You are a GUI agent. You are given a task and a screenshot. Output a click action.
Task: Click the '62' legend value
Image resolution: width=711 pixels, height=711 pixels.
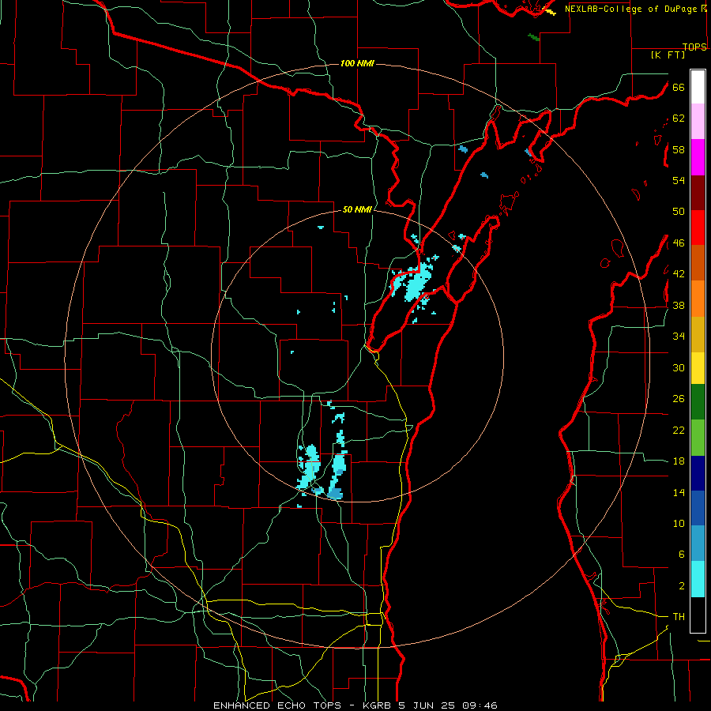pyautogui.click(x=679, y=118)
